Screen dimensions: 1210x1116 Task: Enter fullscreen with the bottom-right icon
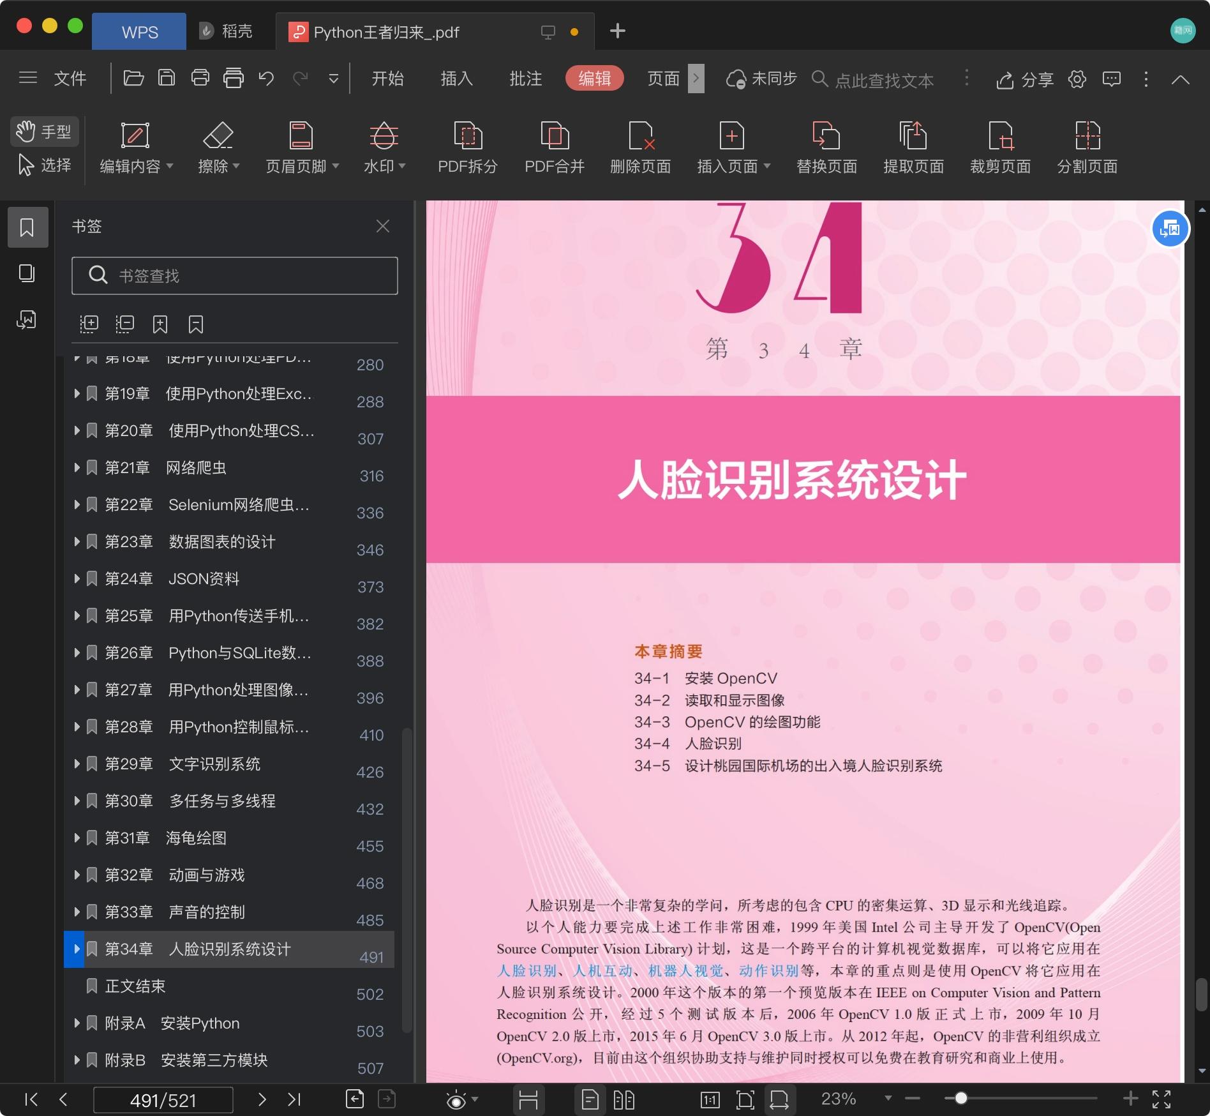1161,1099
